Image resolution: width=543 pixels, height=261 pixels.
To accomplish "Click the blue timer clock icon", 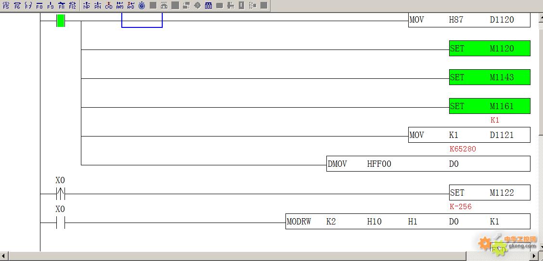I will tap(142, 6).
